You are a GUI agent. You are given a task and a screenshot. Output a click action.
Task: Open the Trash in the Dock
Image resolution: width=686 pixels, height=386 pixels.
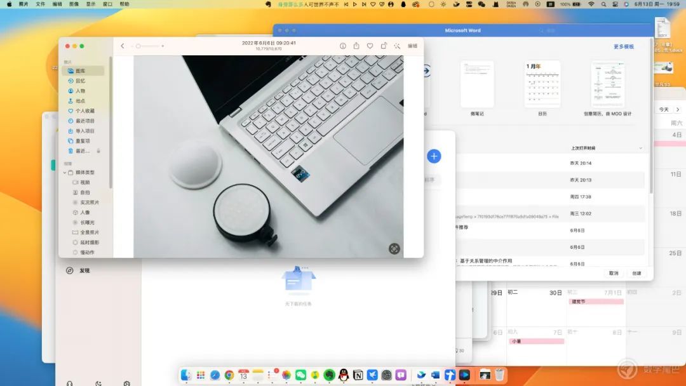tap(499, 375)
